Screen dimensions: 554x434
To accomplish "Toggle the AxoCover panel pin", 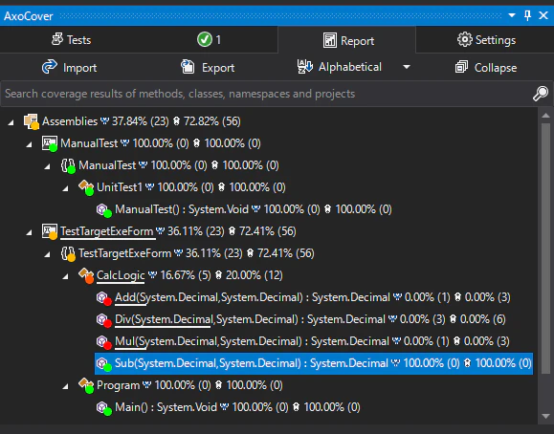I will 527,15.
